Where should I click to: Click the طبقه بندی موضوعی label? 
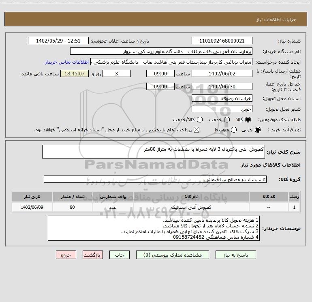coord(279,120)
